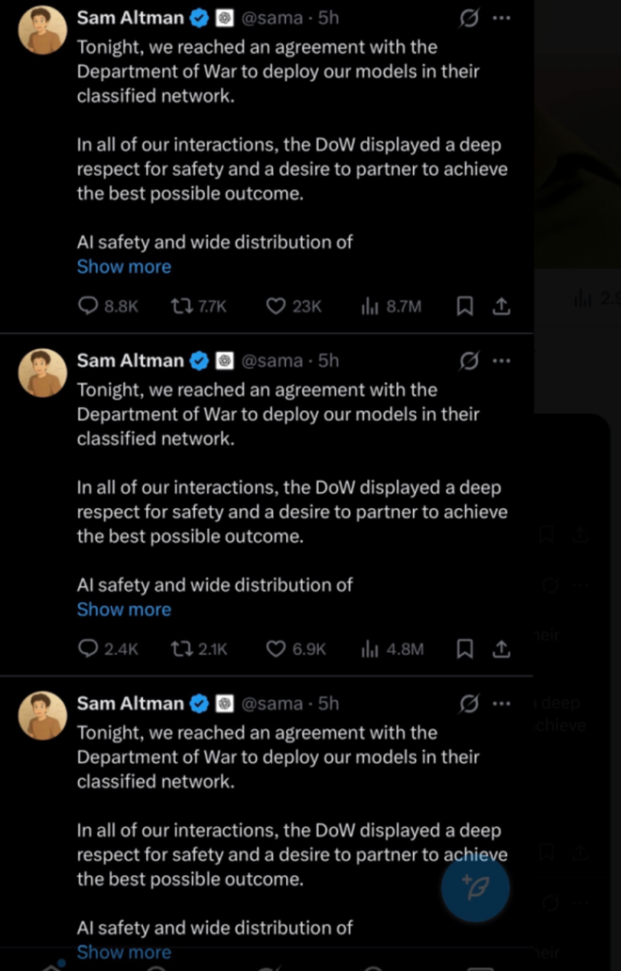Viewport: 621px width, 971px height.
Task: Tap the floating compose post button
Action: pos(475,888)
